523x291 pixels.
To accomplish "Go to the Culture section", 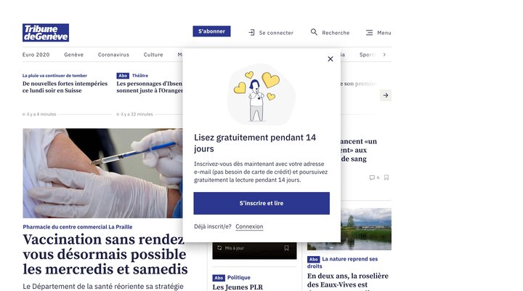I will [x=153, y=55].
